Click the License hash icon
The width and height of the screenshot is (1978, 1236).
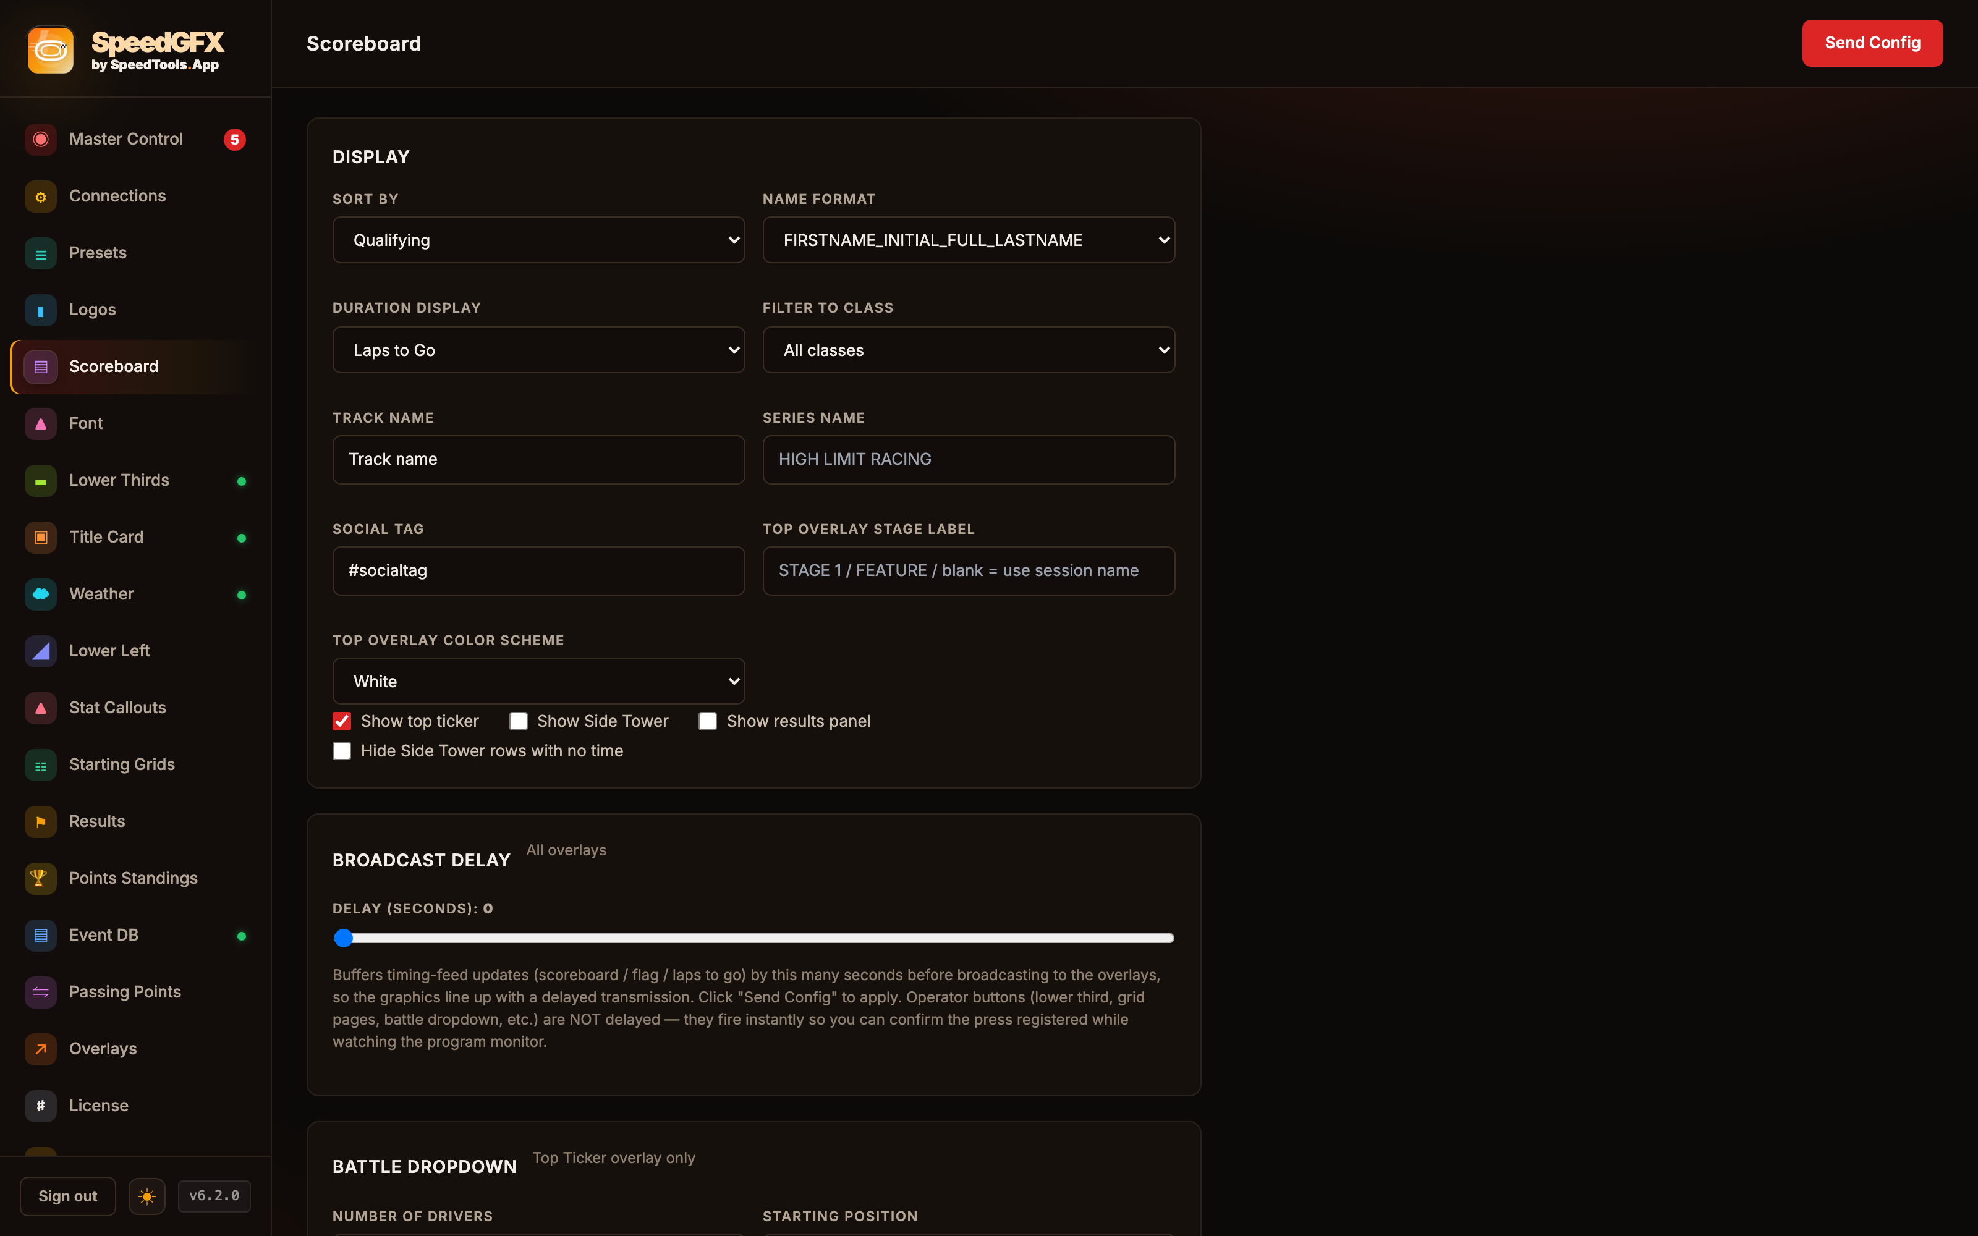[41, 1106]
